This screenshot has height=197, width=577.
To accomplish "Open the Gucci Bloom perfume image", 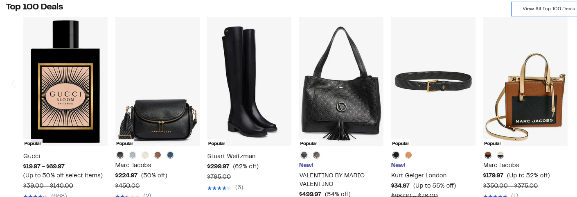I will tap(65, 81).
